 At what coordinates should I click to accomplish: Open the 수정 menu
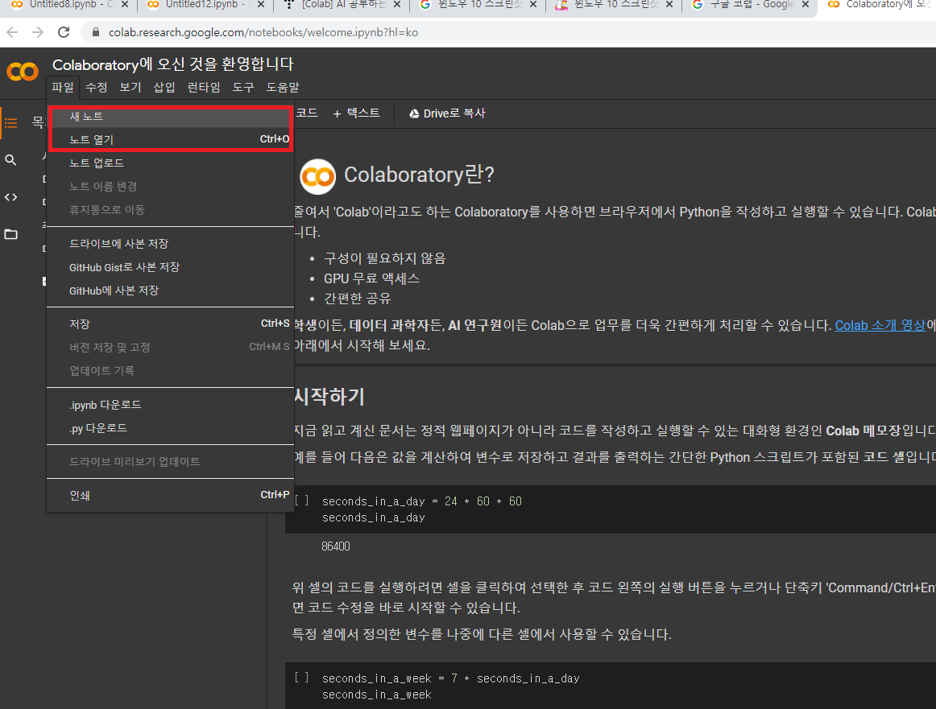tap(96, 87)
